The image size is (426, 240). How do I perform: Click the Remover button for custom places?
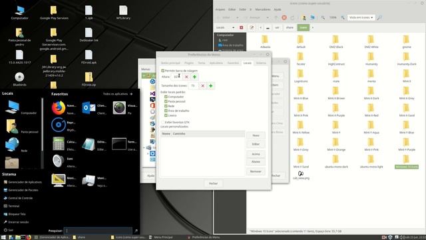pos(256,171)
